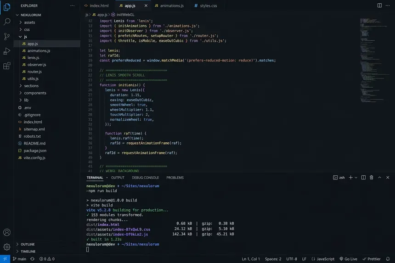
Task: Change Spaces: 2 indentation setting
Action: coord(273,259)
